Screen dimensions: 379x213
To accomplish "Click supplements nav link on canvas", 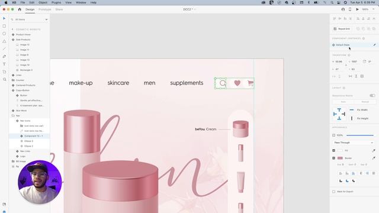I will coord(187,83).
